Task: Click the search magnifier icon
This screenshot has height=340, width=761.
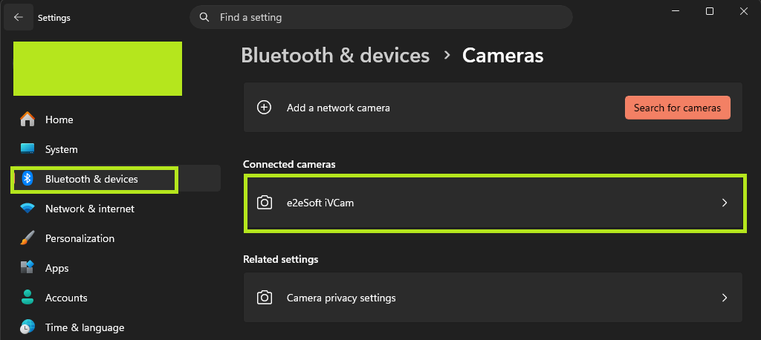Action: click(x=205, y=18)
